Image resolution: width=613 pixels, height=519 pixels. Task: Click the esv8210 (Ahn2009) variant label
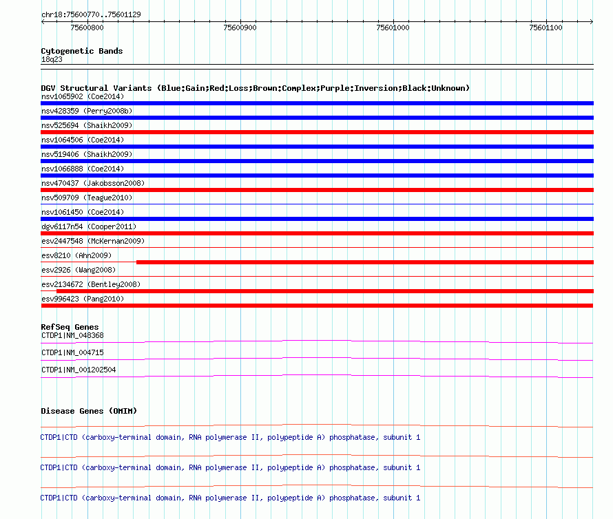[76, 255]
